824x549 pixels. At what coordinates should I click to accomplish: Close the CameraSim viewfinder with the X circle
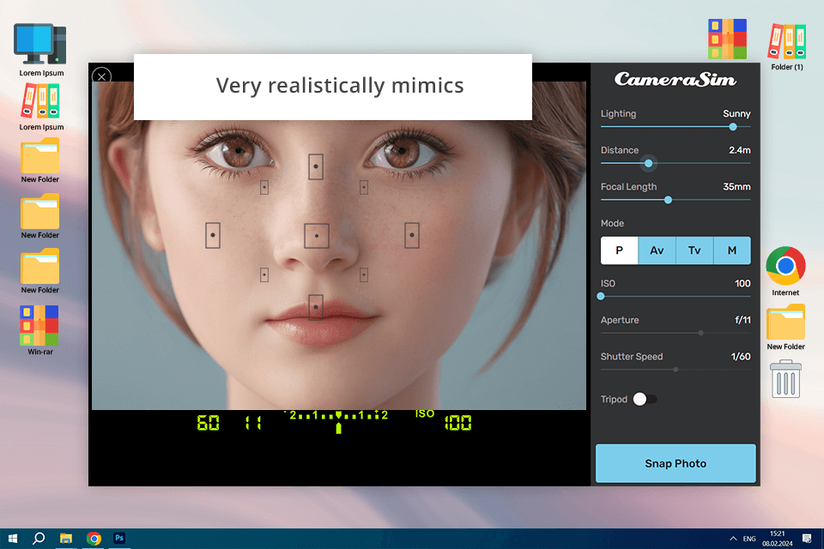(101, 76)
